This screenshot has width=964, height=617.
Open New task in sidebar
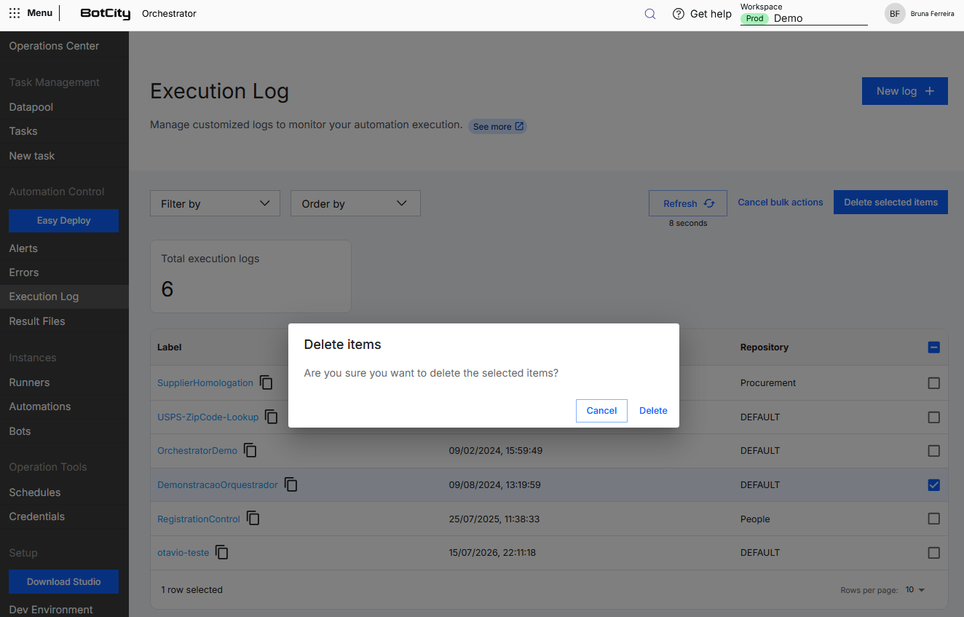(32, 156)
